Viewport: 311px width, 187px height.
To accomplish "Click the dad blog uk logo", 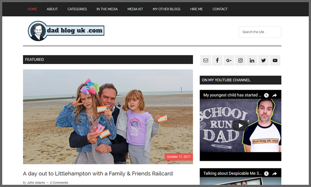I will pyautogui.click(x=66, y=31).
